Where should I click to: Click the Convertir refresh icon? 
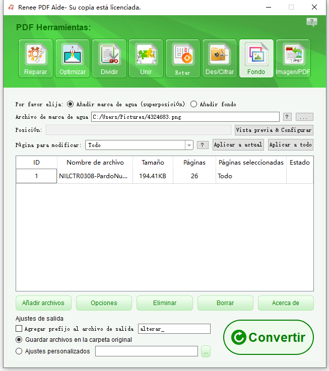(x=238, y=337)
